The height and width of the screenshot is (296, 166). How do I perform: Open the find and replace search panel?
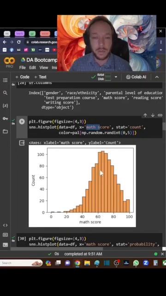(5, 92)
